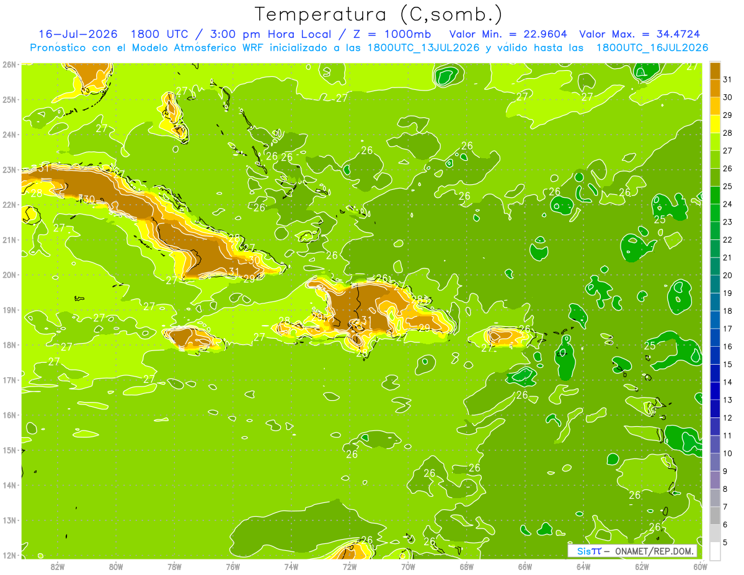Click legend number 10 on color scale

[727, 453]
